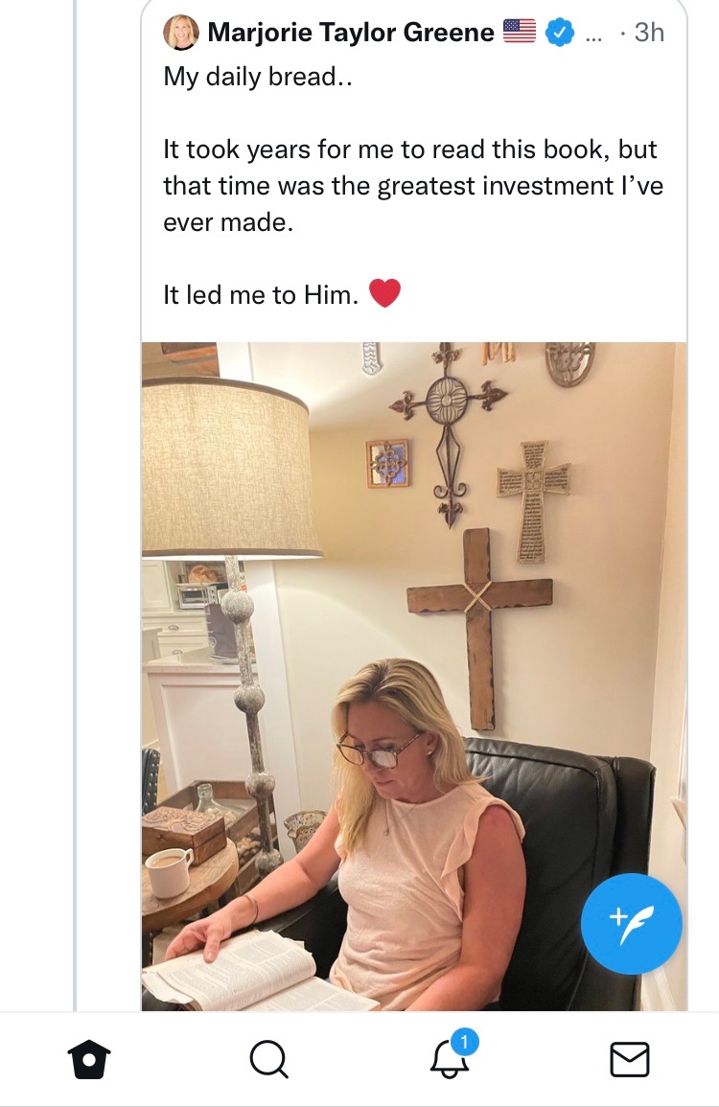Open Marjorie Taylor Greene's profile name

(351, 34)
